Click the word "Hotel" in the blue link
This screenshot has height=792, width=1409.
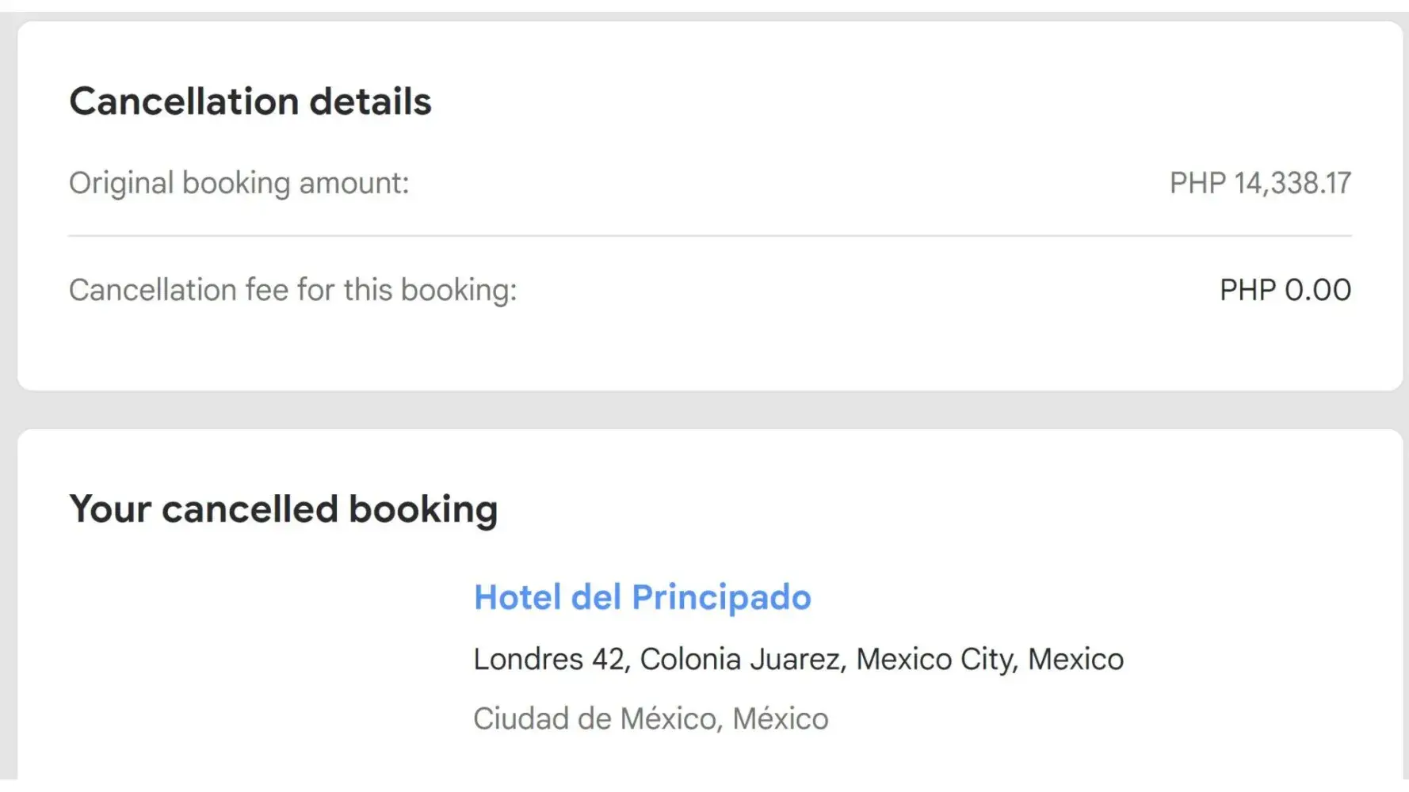pyautogui.click(x=517, y=597)
